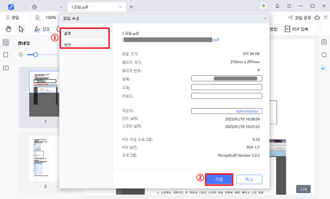The width and height of the screenshot is (330, 199).
Task: Click the 9.10 PDF producer value
Action: pos(256,140)
